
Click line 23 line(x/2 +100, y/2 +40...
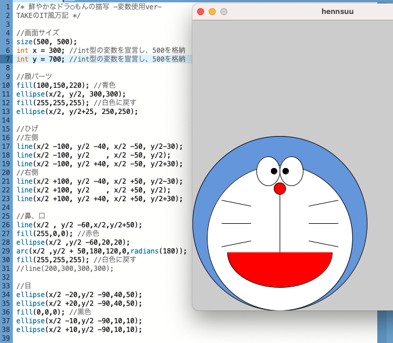click(x=63, y=199)
